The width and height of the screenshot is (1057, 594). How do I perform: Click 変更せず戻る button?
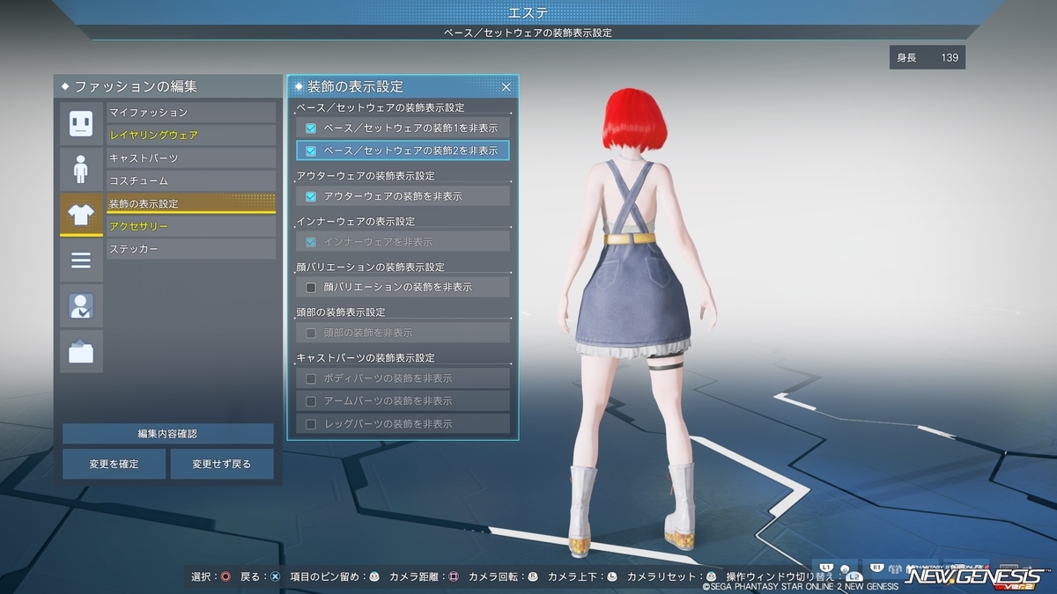click(222, 464)
